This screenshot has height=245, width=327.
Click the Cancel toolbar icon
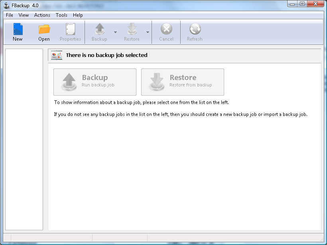click(166, 29)
